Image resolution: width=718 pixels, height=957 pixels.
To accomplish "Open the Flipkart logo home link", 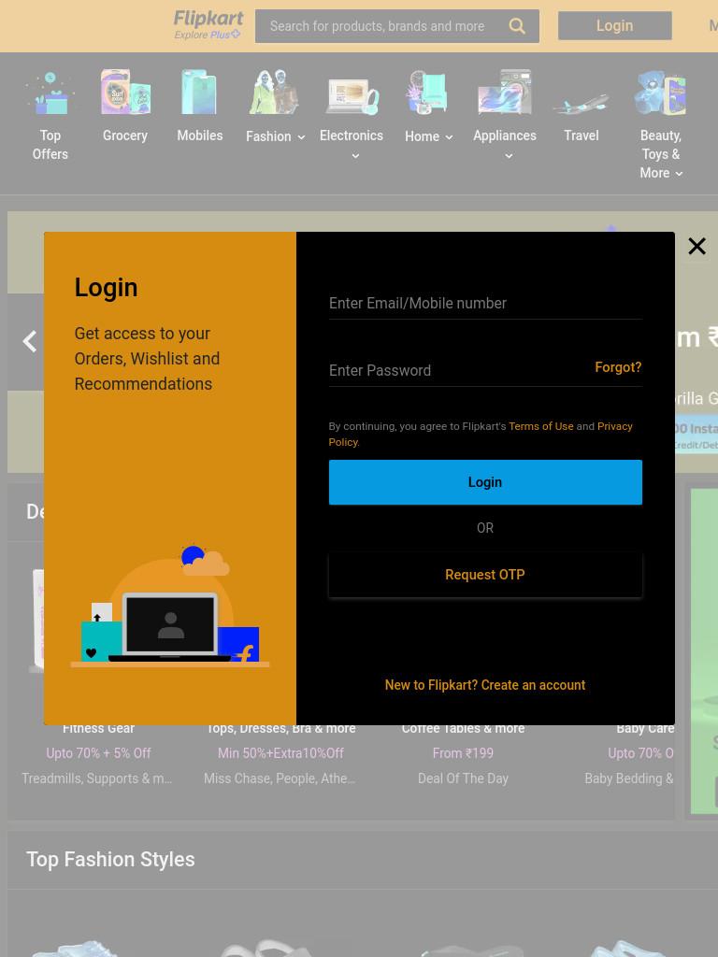I will [x=208, y=19].
